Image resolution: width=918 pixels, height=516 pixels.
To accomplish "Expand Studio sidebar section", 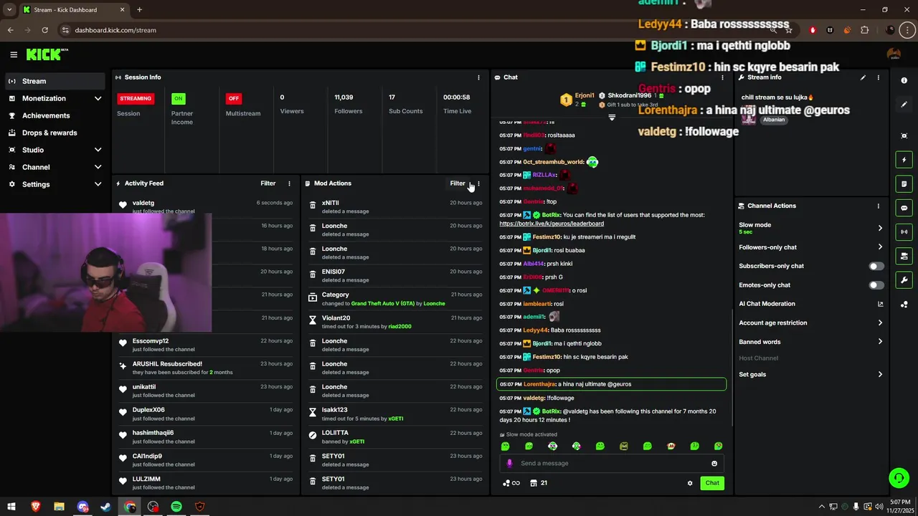I will pyautogui.click(x=98, y=150).
